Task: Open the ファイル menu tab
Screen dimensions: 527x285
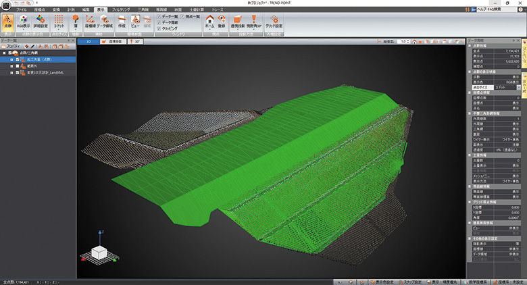Action: (x=21, y=9)
